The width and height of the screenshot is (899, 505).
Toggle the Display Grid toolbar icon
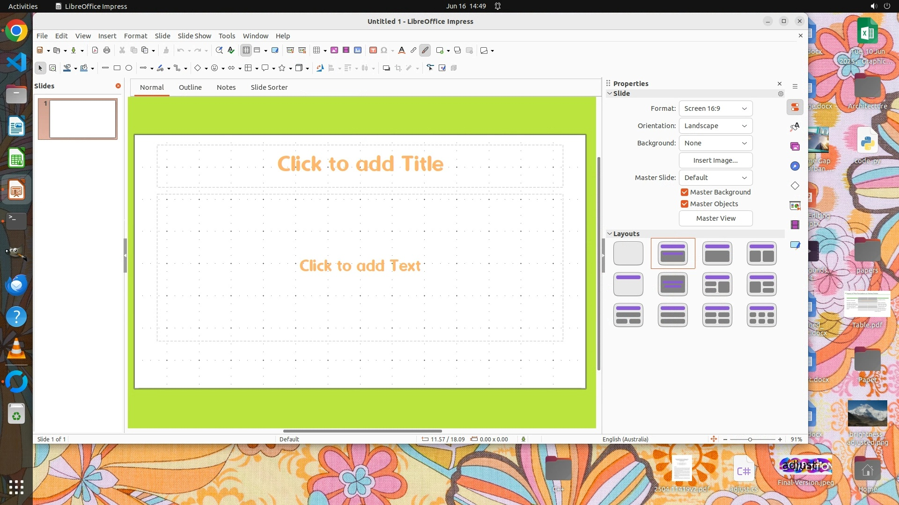pos(246,50)
